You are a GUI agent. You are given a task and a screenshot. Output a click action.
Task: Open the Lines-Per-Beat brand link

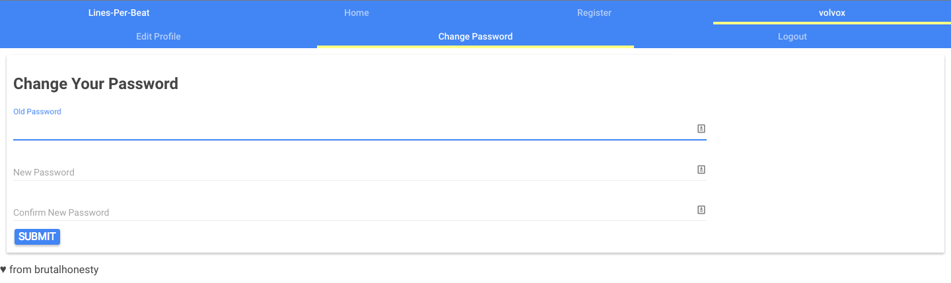pyautogui.click(x=119, y=13)
